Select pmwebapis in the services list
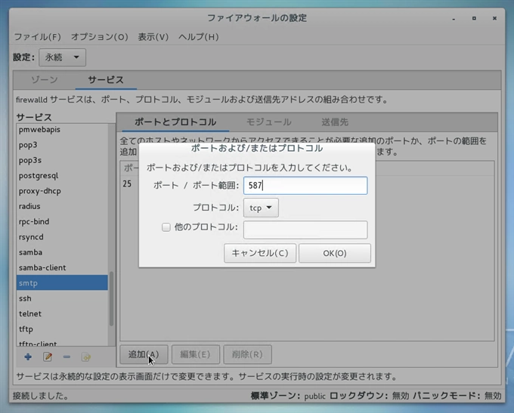Image resolution: width=514 pixels, height=413 pixels. (x=62, y=129)
